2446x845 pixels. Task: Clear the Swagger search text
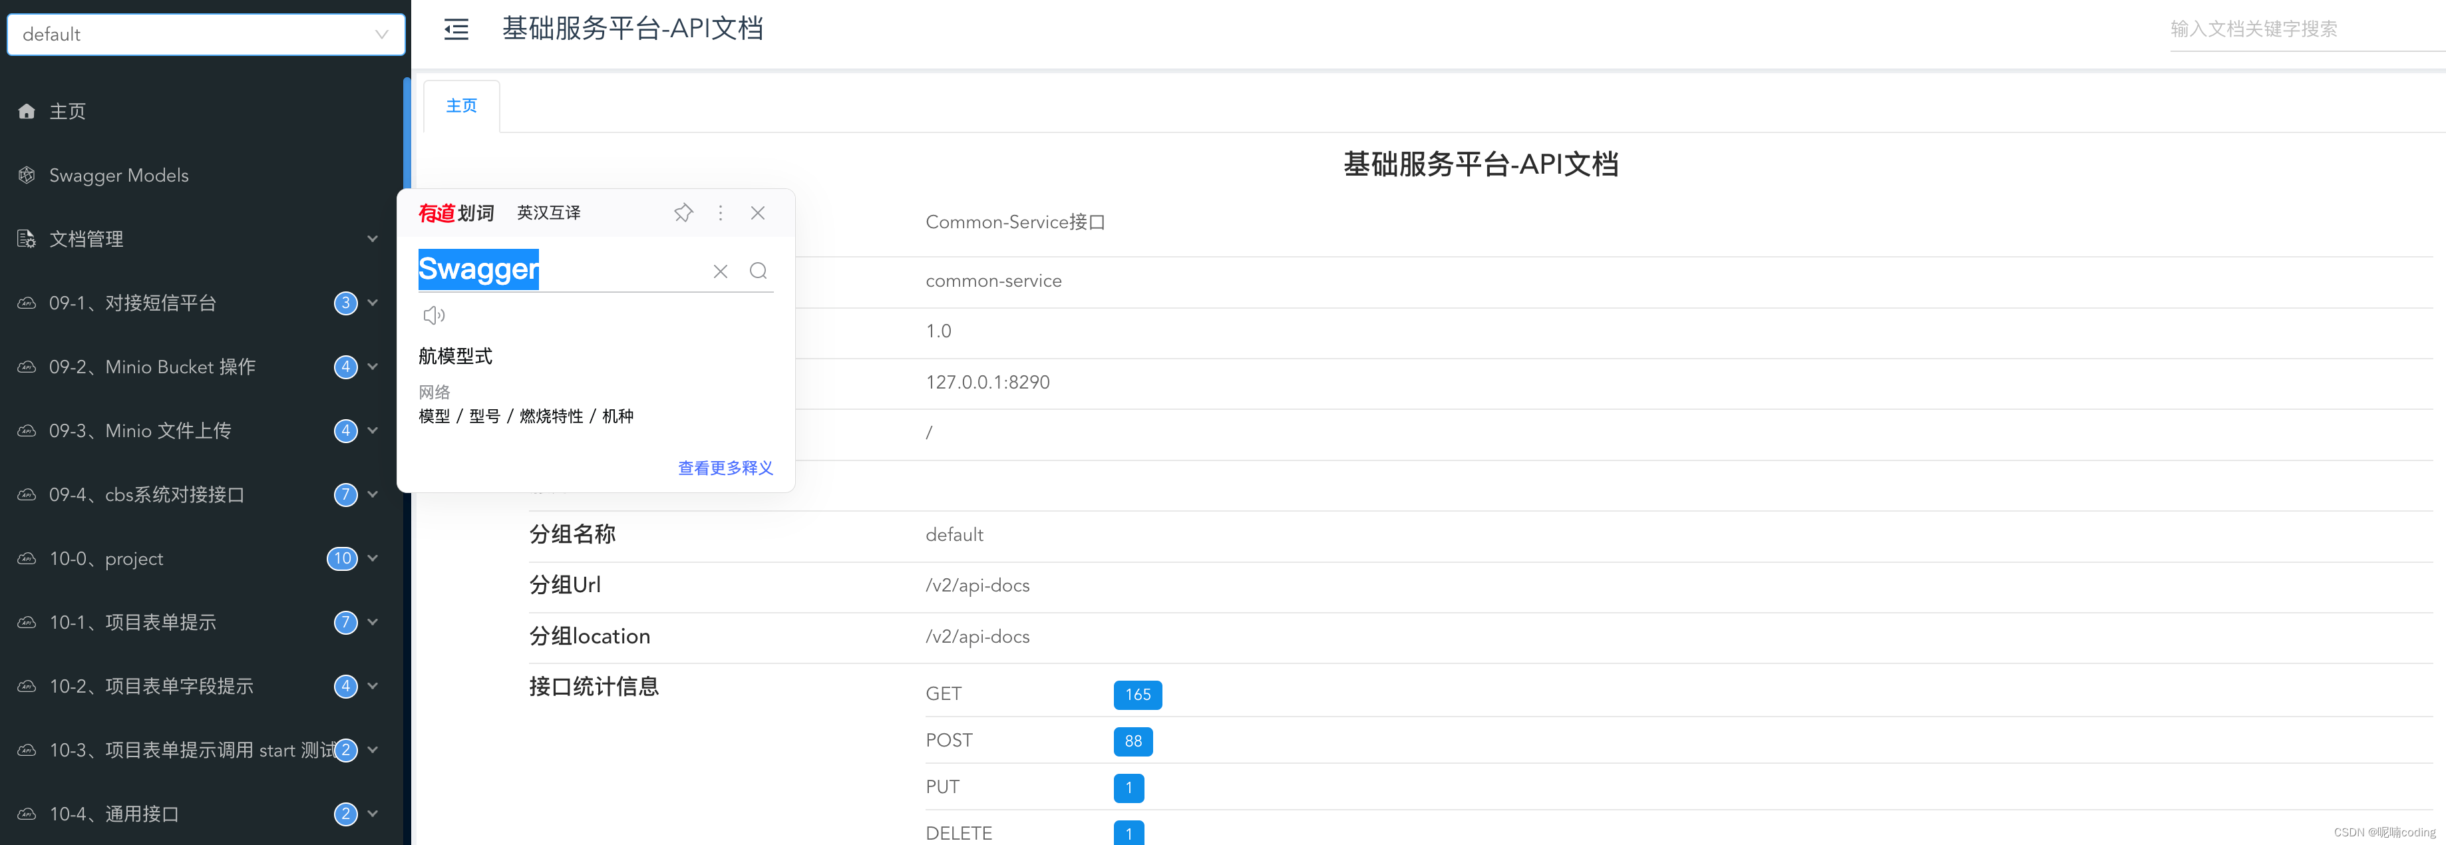coord(721,271)
